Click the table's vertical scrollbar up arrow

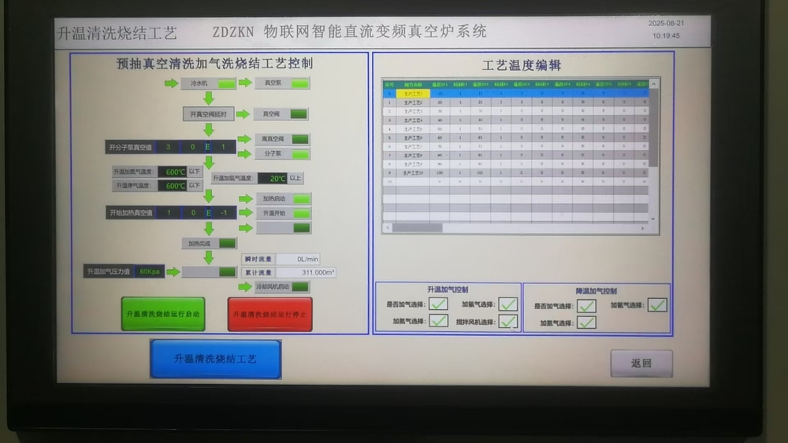(x=652, y=83)
